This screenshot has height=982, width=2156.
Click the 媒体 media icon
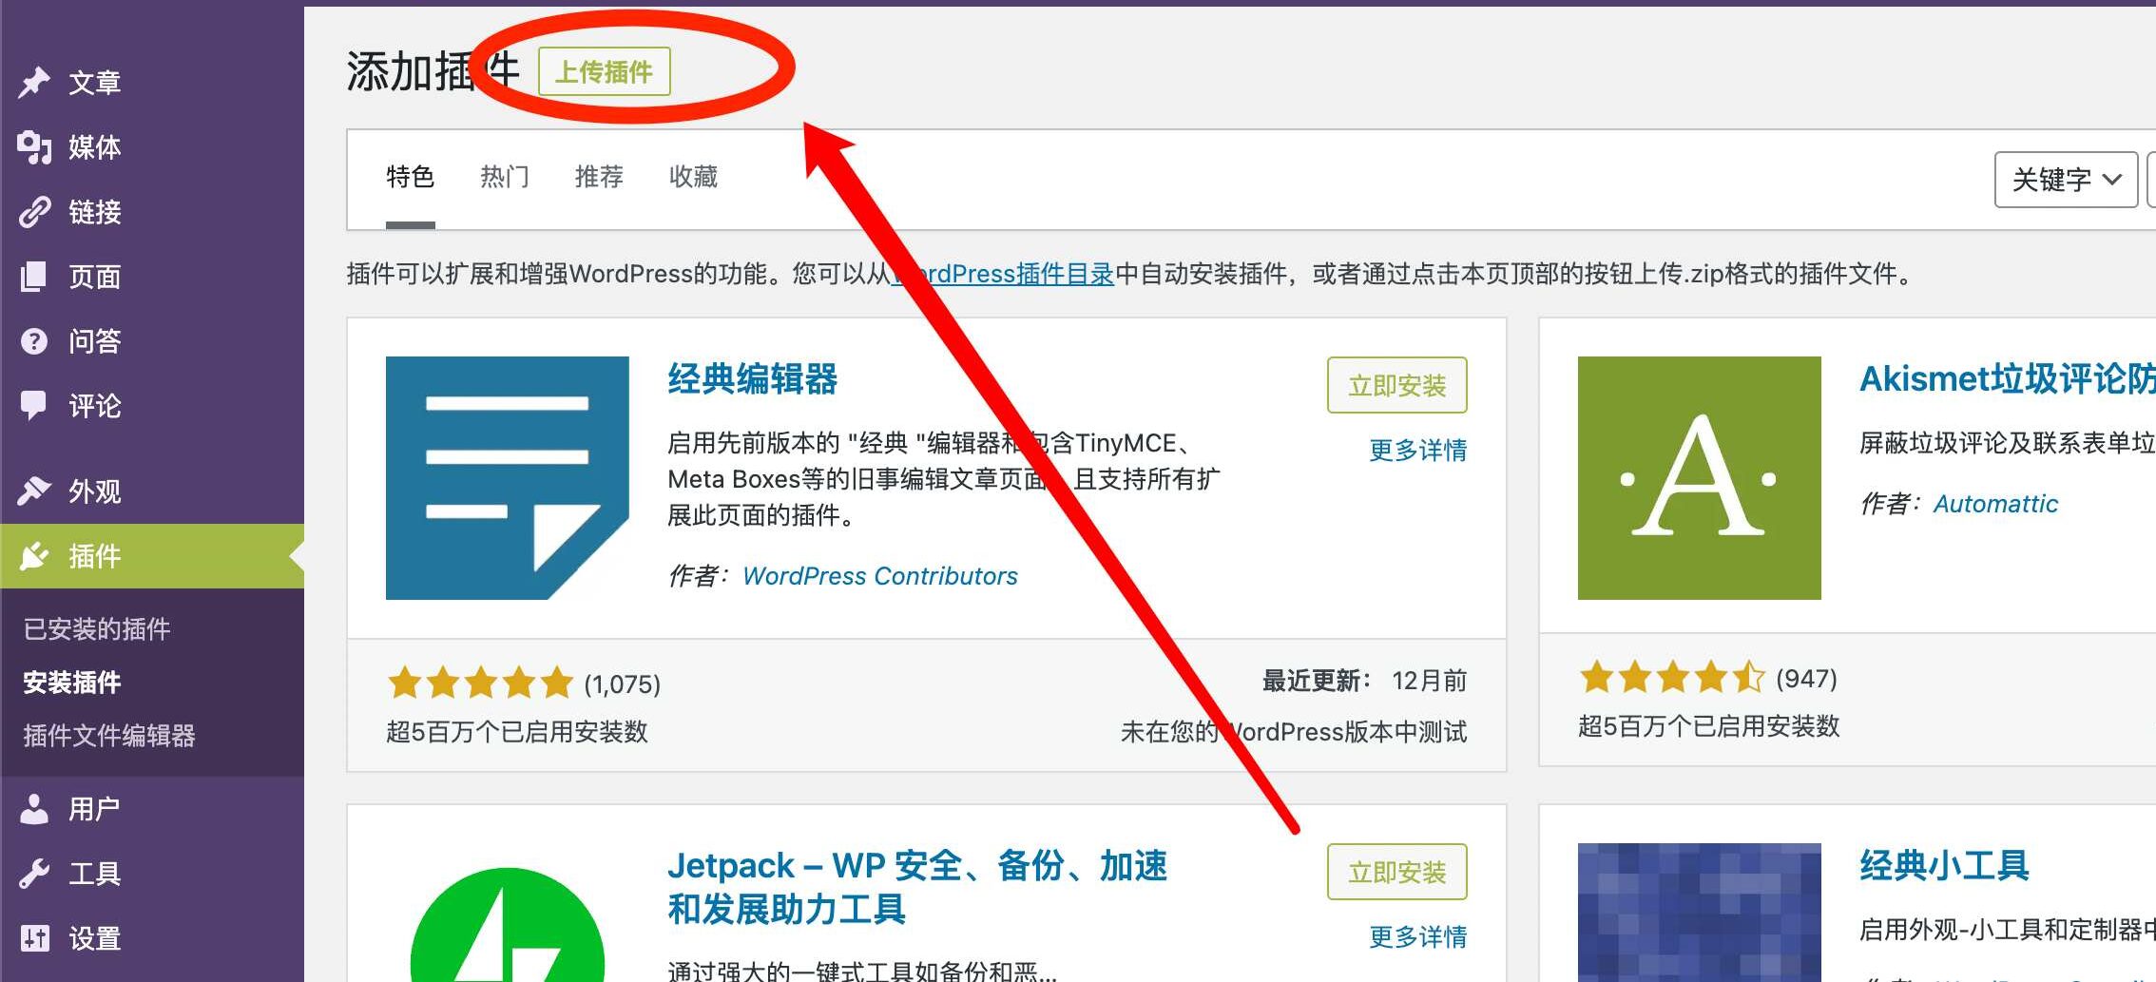[34, 147]
